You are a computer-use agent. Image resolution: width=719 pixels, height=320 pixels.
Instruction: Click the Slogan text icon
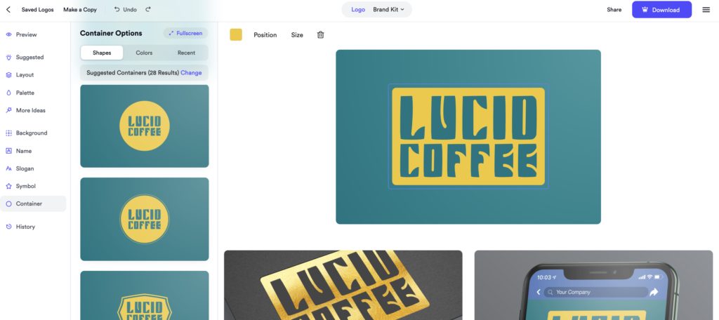pos(8,168)
